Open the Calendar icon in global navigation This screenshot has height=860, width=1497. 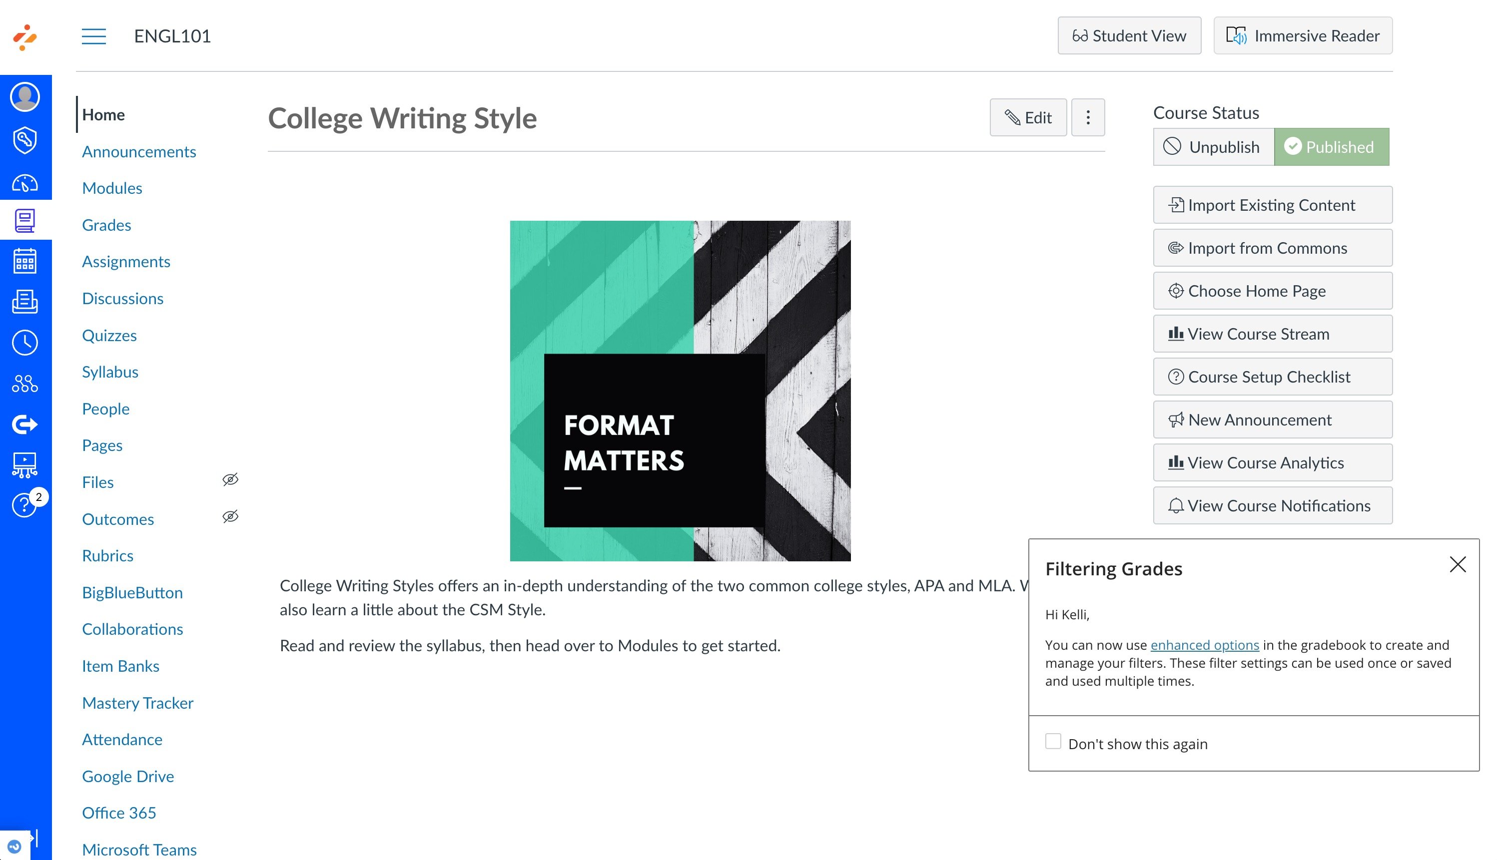click(25, 261)
